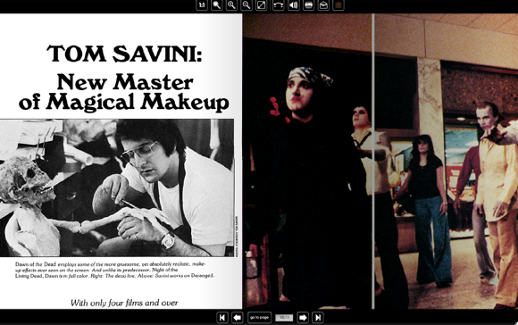The height and width of the screenshot is (325, 518).
Task: Click the 'go to page' button
Action: [259, 317]
